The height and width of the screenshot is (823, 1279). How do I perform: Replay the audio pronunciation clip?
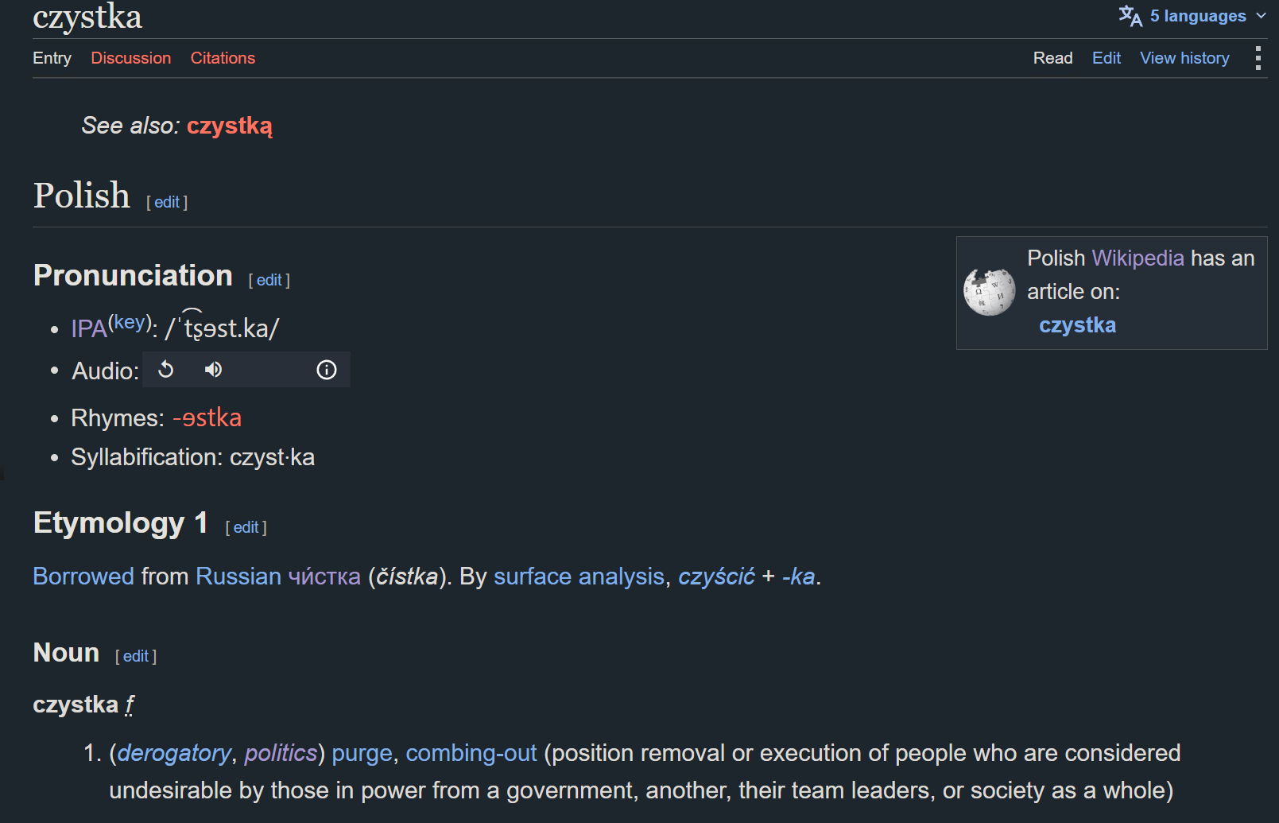point(165,370)
